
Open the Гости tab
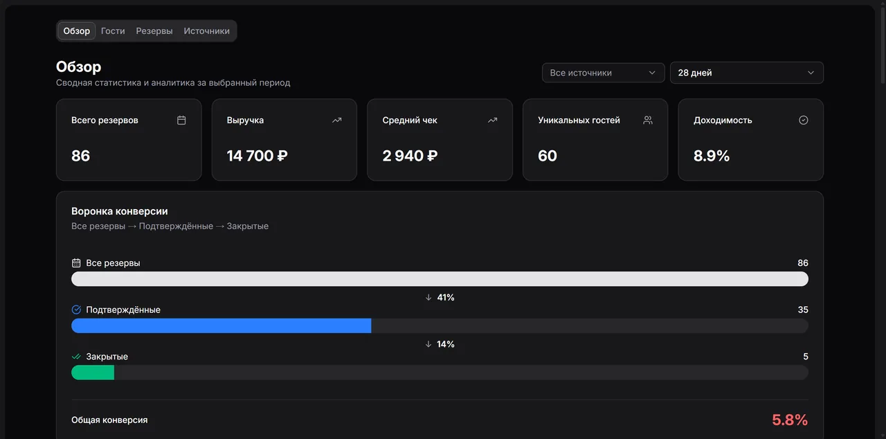(x=113, y=31)
